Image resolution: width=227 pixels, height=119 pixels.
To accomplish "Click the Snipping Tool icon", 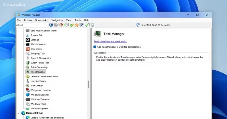I will (x=28, y=54).
